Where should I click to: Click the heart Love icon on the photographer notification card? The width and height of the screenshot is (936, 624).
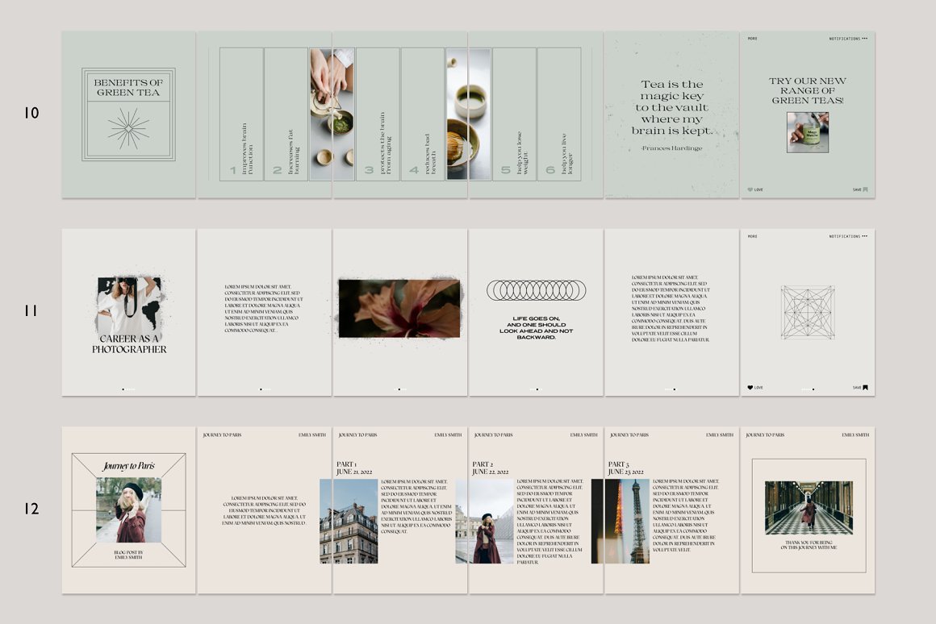click(750, 388)
